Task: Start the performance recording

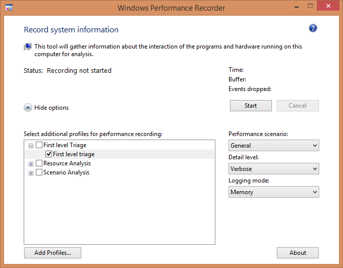Action: 251,106
